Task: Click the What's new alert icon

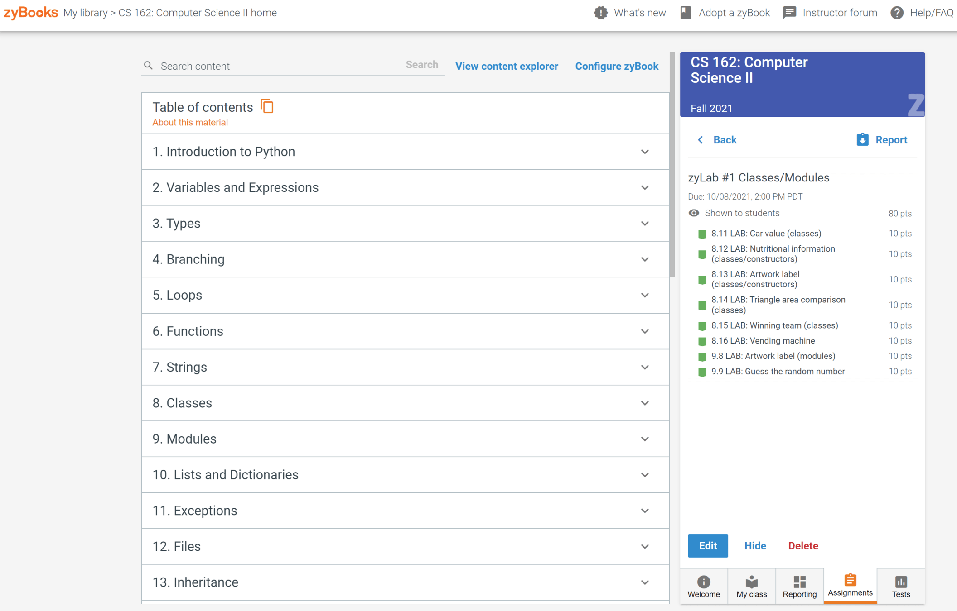Action: coord(601,13)
